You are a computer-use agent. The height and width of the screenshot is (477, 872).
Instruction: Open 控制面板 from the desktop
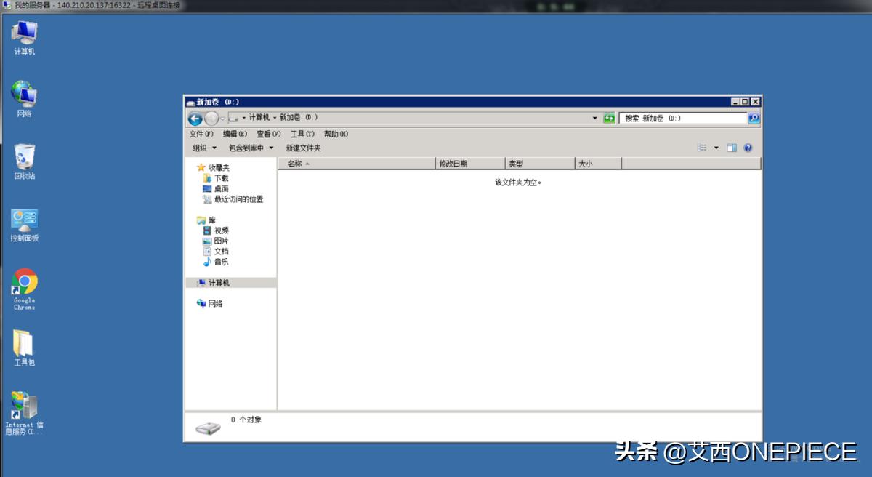pyautogui.click(x=24, y=220)
